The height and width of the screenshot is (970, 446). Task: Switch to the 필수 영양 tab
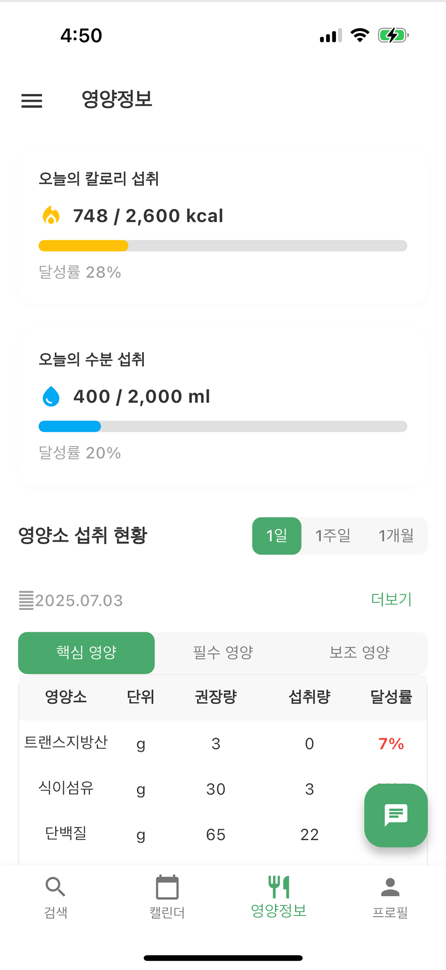[223, 652]
